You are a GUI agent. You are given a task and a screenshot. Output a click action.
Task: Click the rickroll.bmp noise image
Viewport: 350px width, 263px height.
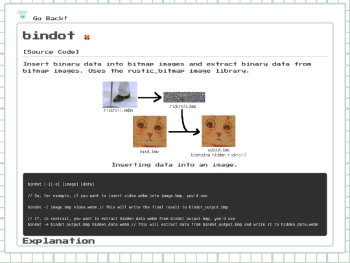point(184,97)
